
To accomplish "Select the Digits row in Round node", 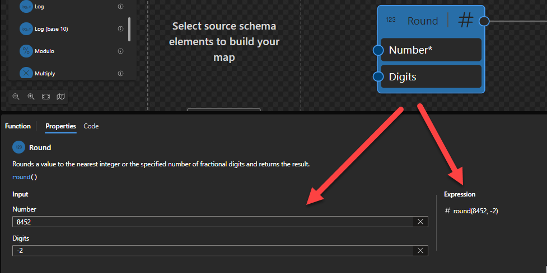I will pos(431,76).
